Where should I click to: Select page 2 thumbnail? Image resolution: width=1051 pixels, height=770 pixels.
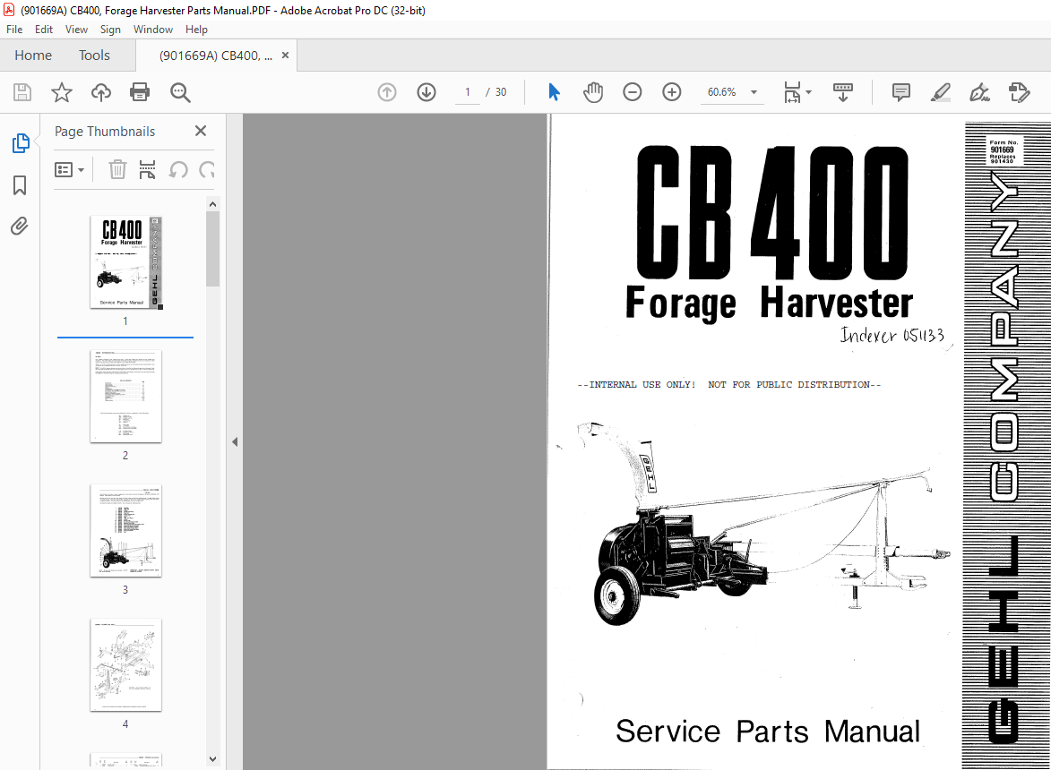[x=125, y=397]
